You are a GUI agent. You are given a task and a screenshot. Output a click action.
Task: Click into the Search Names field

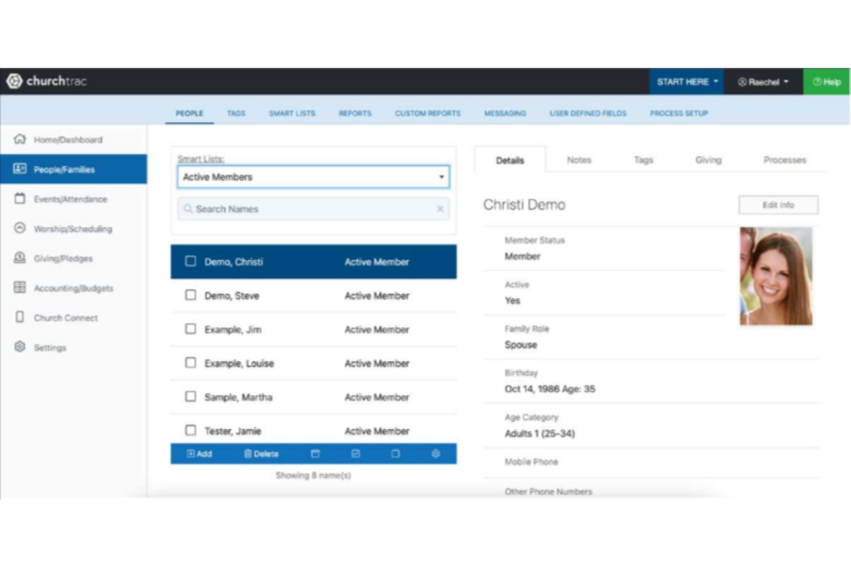[313, 209]
